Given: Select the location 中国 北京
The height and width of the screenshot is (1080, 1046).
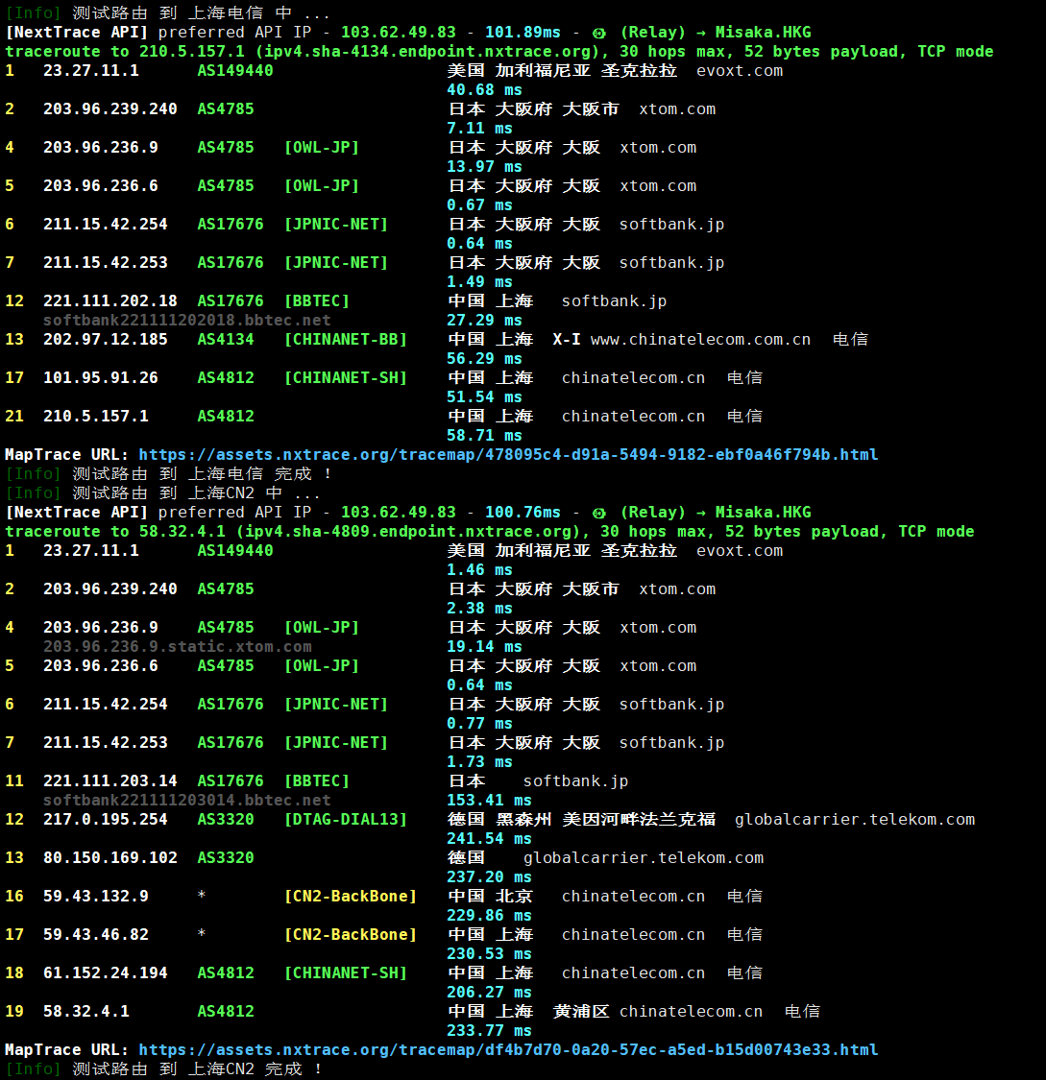Looking at the screenshot, I should (x=490, y=896).
